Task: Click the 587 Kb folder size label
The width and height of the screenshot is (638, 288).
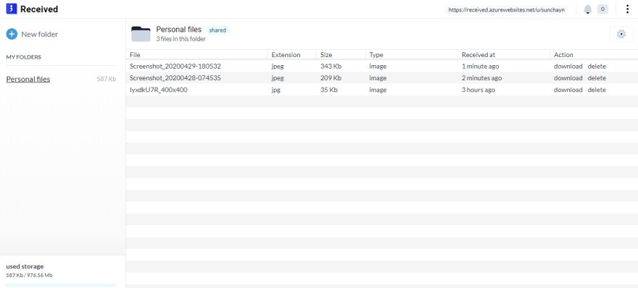Action: (106, 79)
